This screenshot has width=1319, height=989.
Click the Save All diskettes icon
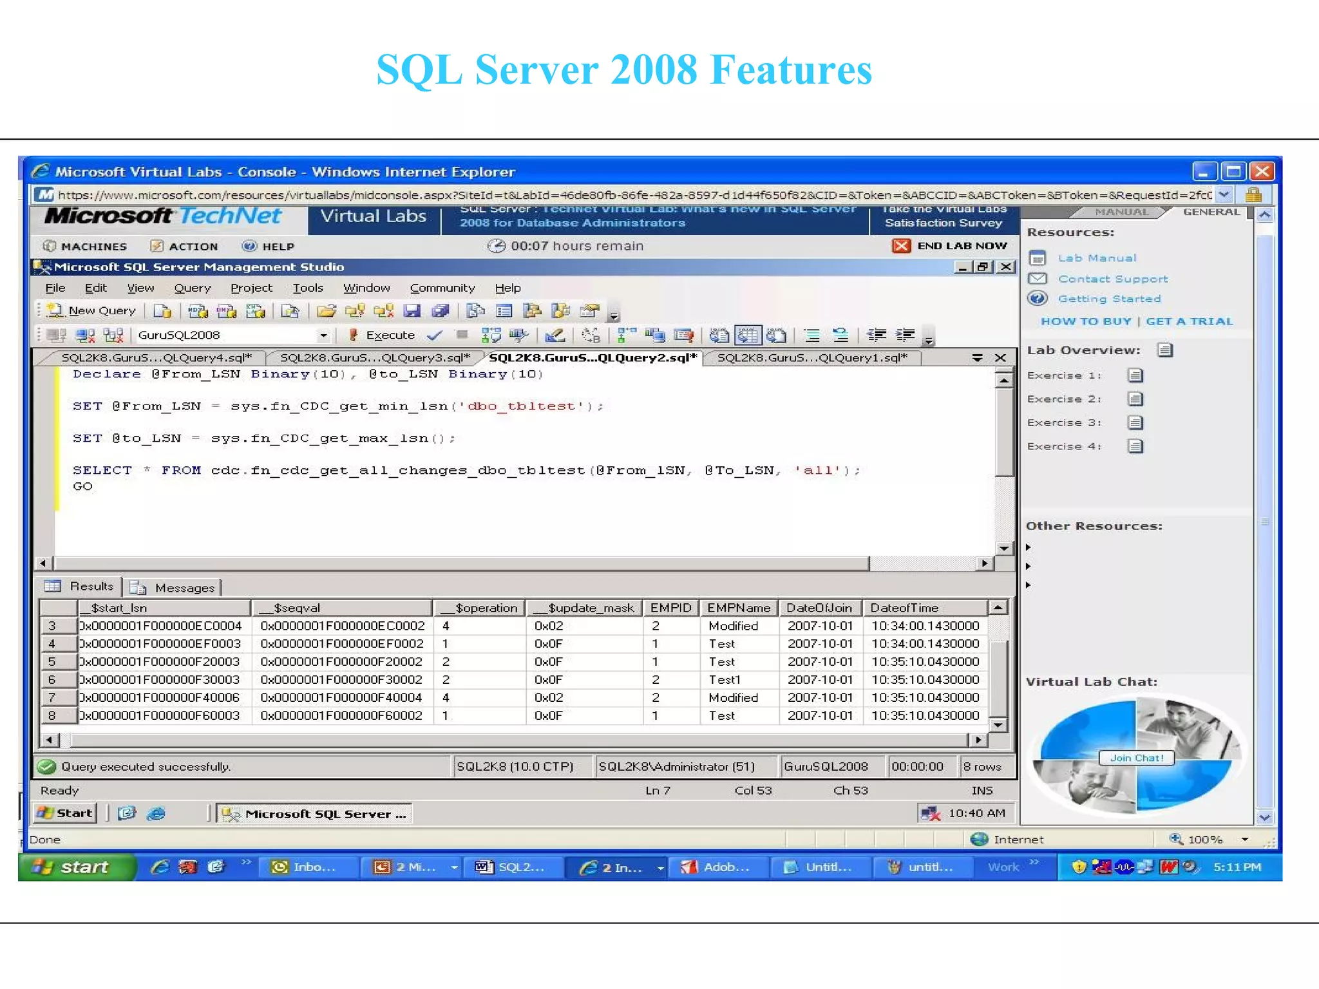441,311
